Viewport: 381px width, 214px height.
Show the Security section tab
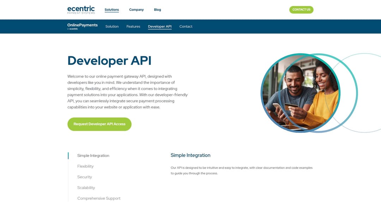click(x=84, y=177)
